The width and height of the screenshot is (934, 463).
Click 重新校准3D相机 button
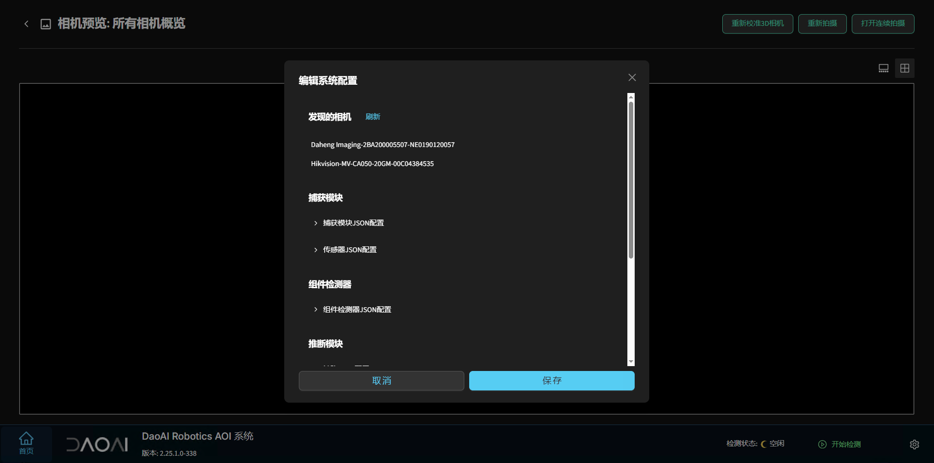[x=757, y=24]
